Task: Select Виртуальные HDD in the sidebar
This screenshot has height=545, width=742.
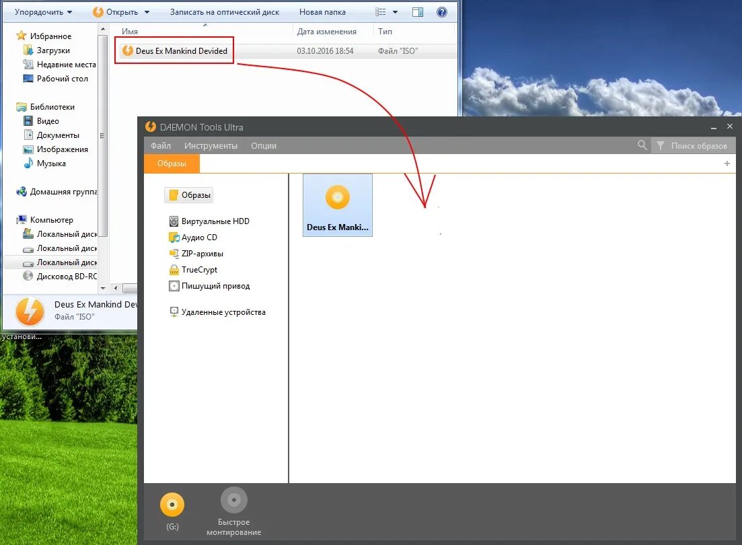Action: pyautogui.click(x=209, y=221)
